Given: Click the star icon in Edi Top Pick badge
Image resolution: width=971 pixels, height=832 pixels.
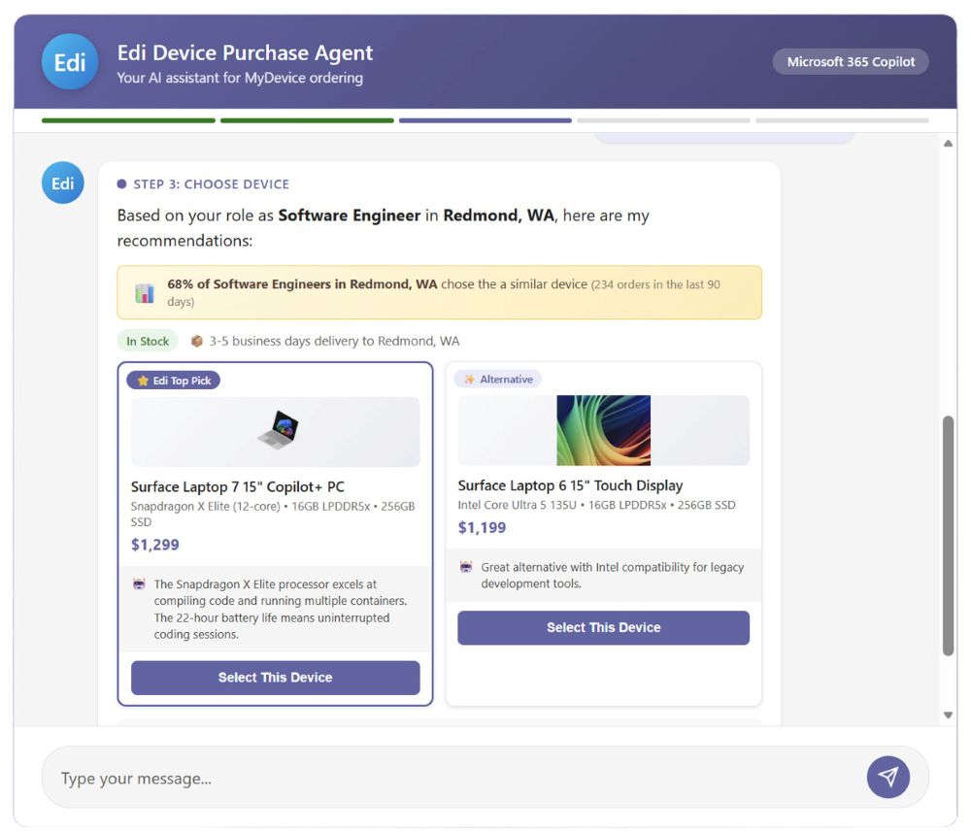Looking at the screenshot, I should 143,381.
